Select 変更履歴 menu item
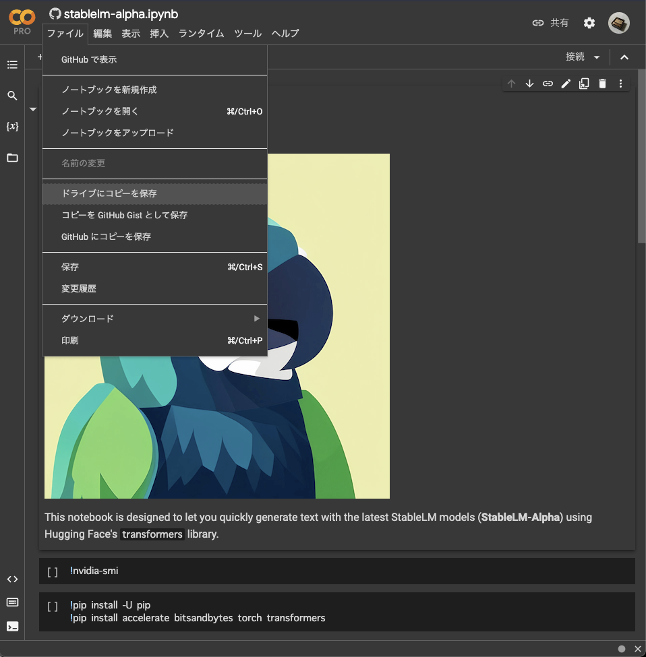646x657 pixels. pyautogui.click(x=154, y=288)
